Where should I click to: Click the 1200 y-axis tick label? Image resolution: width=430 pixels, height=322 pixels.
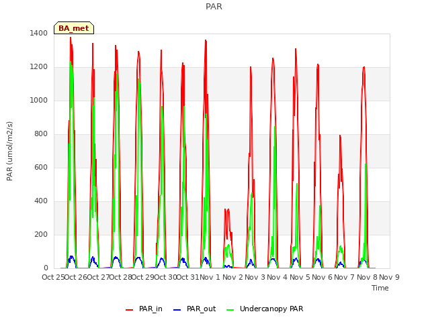(x=39, y=67)
